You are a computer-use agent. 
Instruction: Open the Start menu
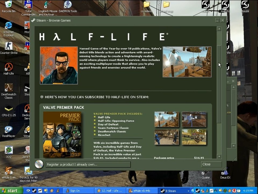point(11,191)
